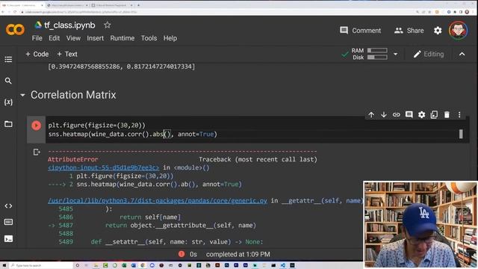Viewport: 478px width, 269px height.
Task: Click the red error status icon
Action: [x=181, y=254]
